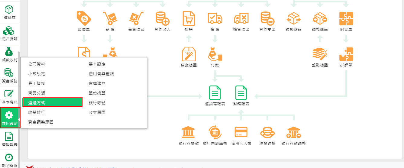The image size is (404, 168).
Task: Click the 採購 shopping cart icon
Action: coord(189,18)
